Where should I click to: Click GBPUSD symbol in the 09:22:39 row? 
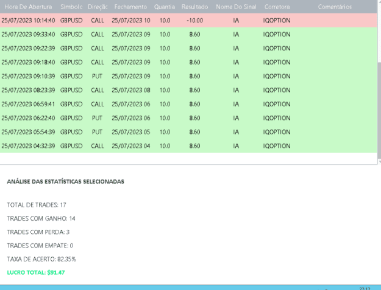click(71, 48)
